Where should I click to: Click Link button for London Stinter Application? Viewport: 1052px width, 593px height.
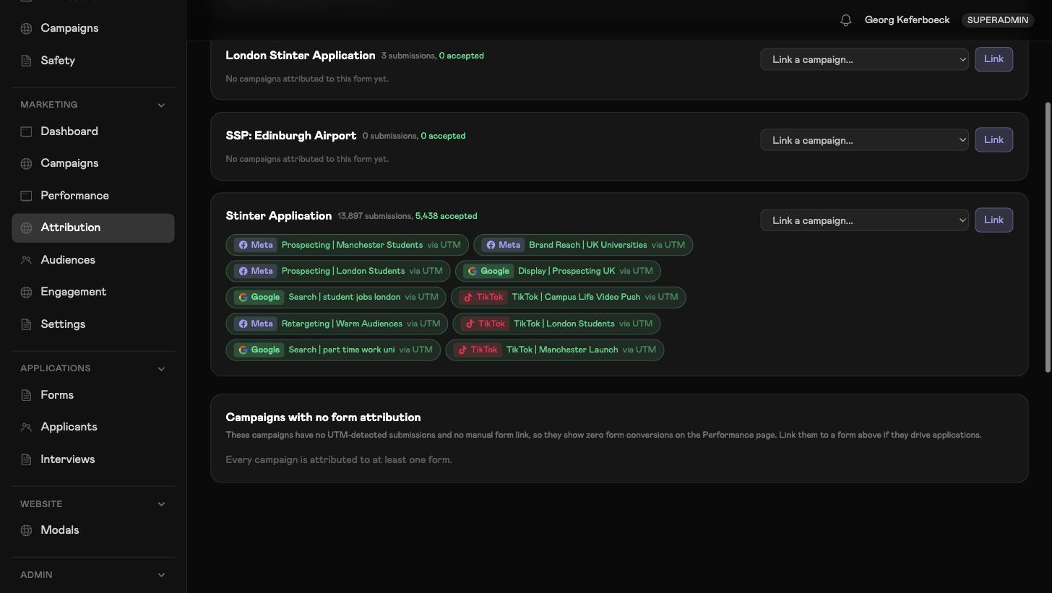[x=993, y=59]
